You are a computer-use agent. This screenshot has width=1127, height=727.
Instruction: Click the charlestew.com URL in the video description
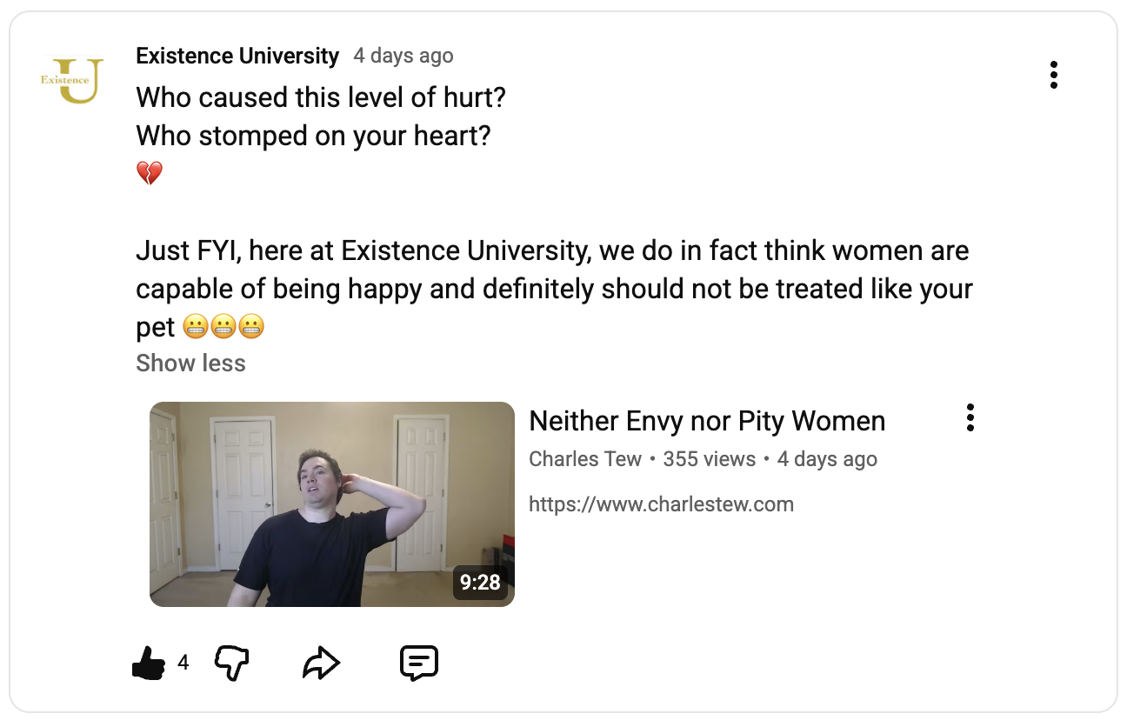pyautogui.click(x=661, y=504)
